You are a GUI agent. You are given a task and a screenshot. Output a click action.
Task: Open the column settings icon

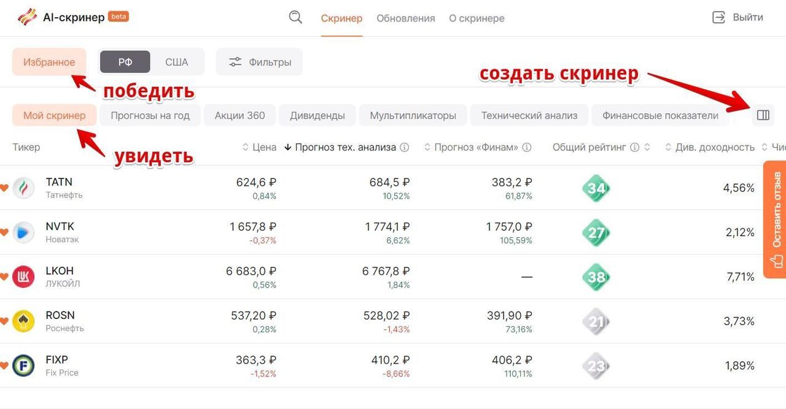763,115
